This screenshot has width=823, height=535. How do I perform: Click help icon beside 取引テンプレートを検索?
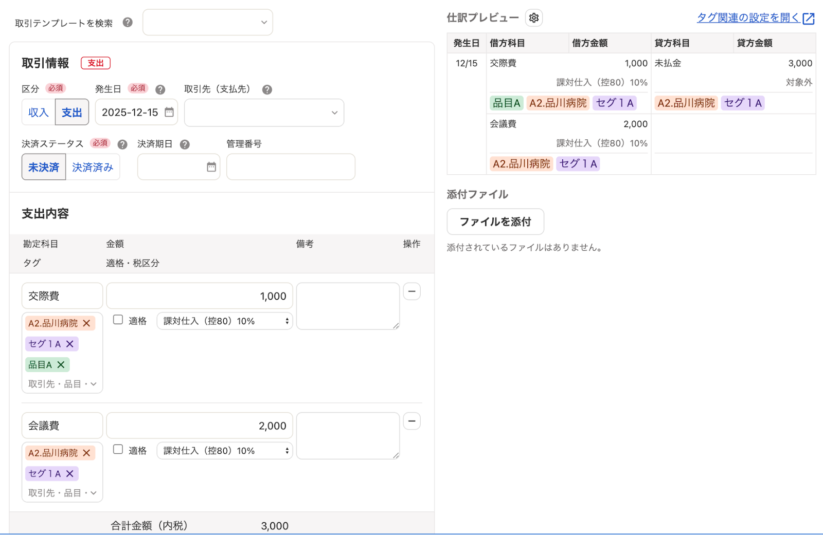(x=128, y=23)
